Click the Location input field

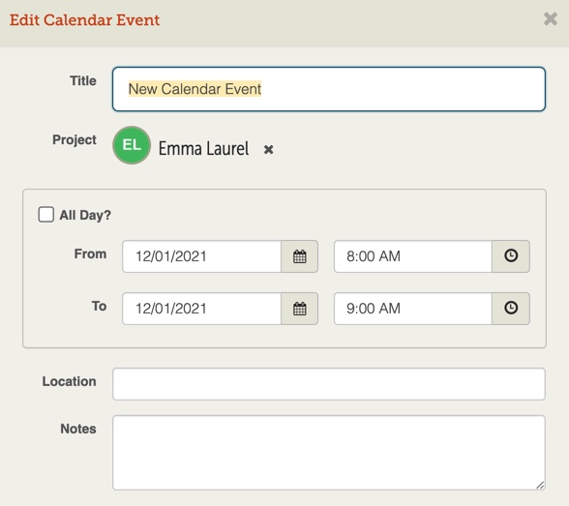[329, 384]
